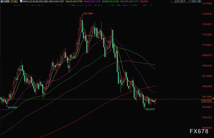Click the purple MA30:103.2310 value
The image size is (214, 138).
[x=92, y=2]
